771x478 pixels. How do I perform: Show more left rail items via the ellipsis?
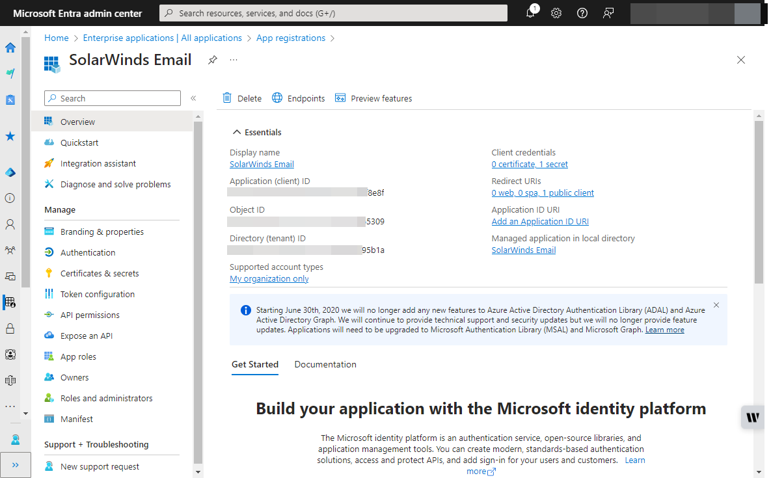(x=10, y=406)
